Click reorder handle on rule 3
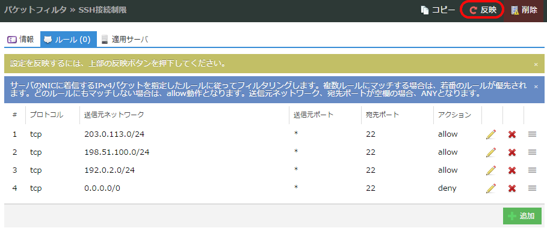The image size is (547, 231). coord(533,170)
